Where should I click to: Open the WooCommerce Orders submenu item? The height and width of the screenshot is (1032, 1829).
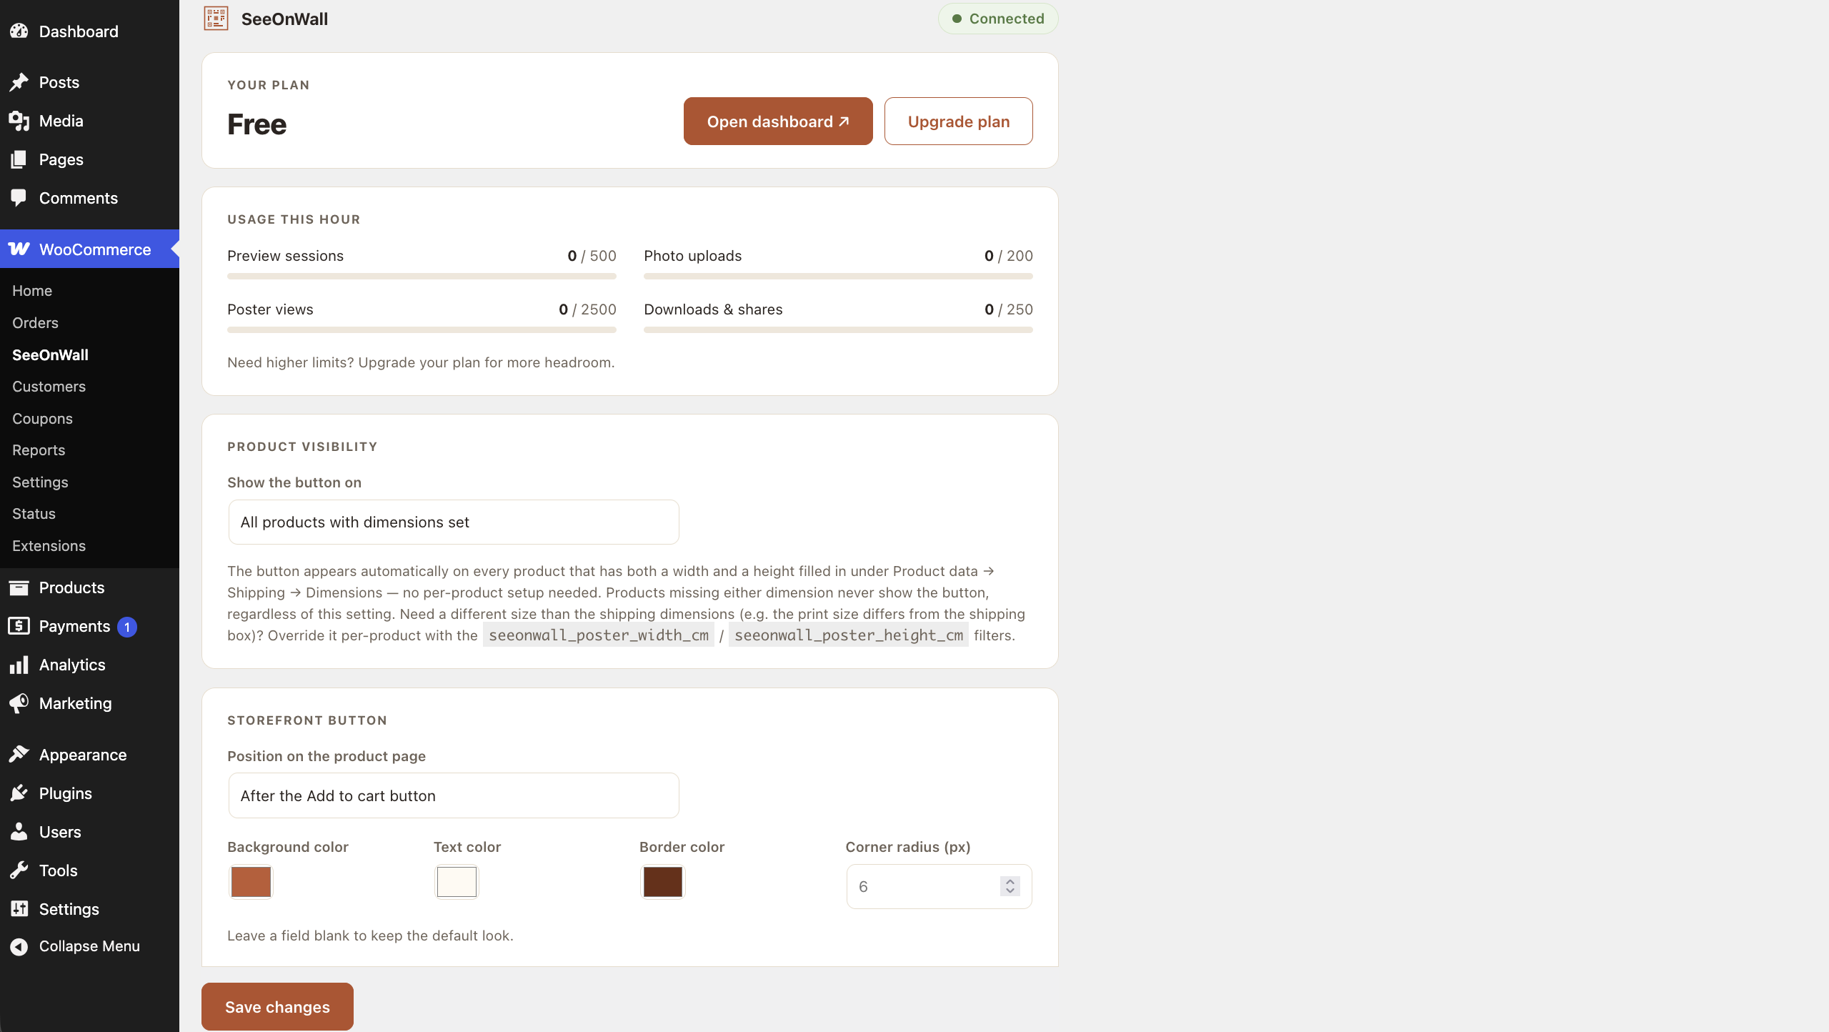point(35,323)
